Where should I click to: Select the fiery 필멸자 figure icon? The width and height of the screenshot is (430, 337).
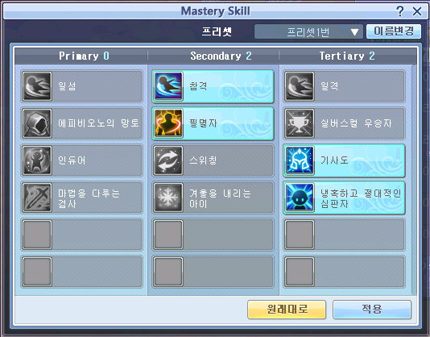point(168,123)
